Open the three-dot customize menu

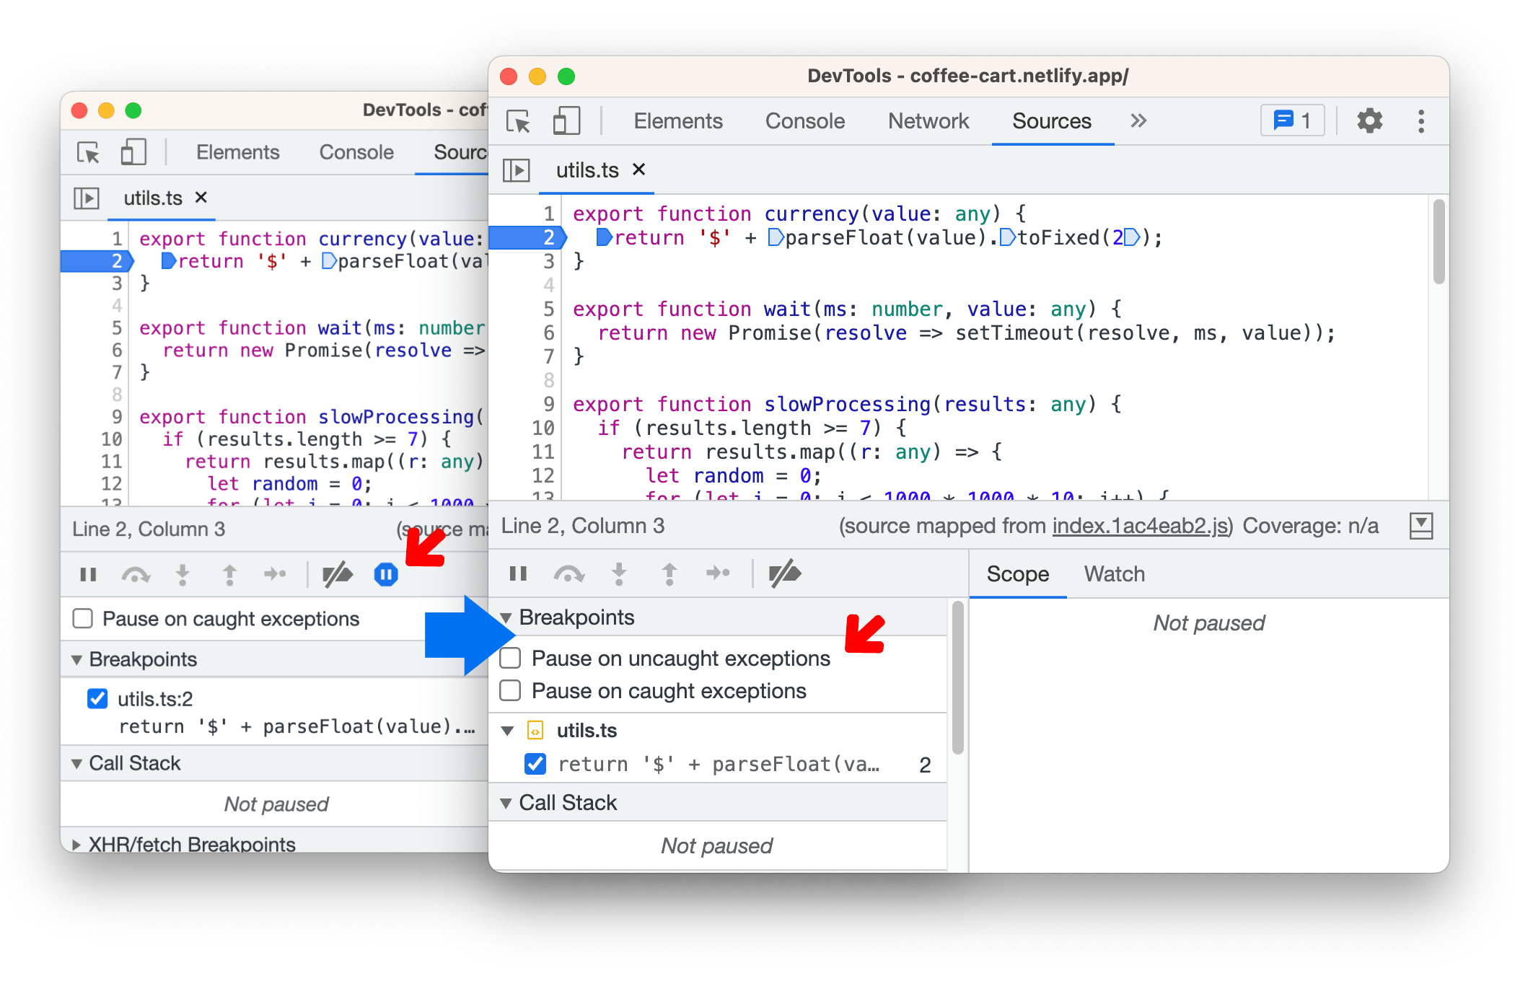click(x=1420, y=121)
